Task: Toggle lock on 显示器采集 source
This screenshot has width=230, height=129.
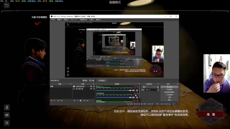Action: click(x=94, y=89)
